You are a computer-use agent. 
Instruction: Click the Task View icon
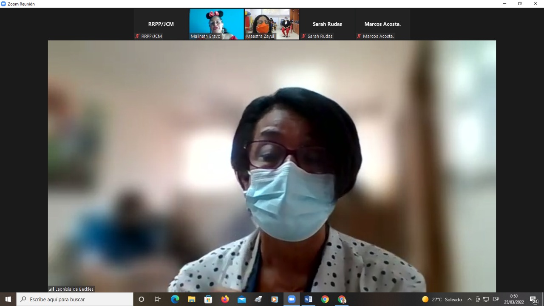[x=158, y=299]
